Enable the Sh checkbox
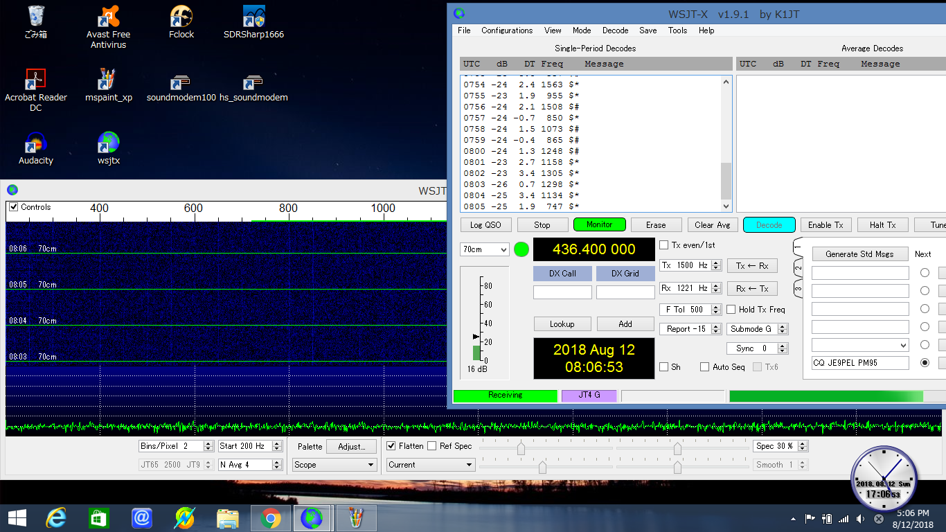 664,367
